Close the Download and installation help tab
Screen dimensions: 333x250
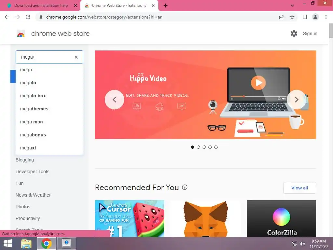[75, 6]
